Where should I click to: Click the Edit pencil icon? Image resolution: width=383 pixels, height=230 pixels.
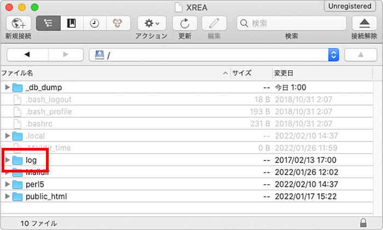[x=214, y=23]
